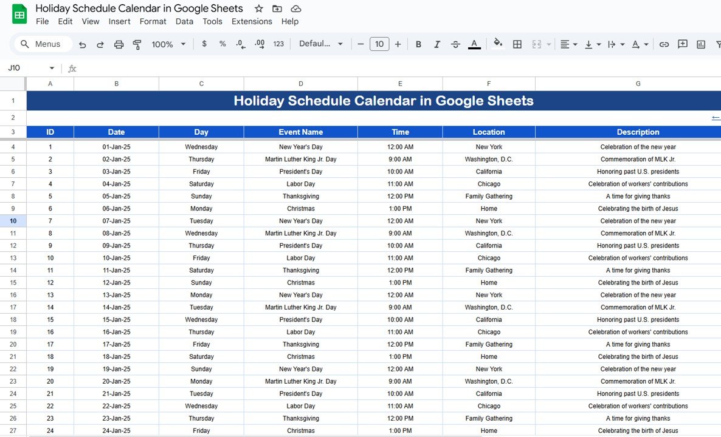Click the select all corner box

(13, 84)
